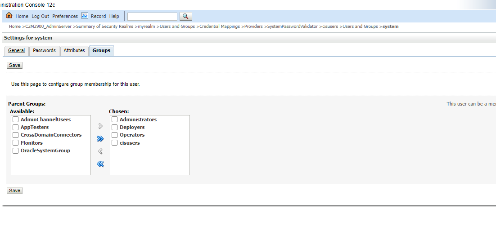Viewport: 496px width, 239px height.
Task: Open Preferences from the toolbar
Action: coord(65,17)
